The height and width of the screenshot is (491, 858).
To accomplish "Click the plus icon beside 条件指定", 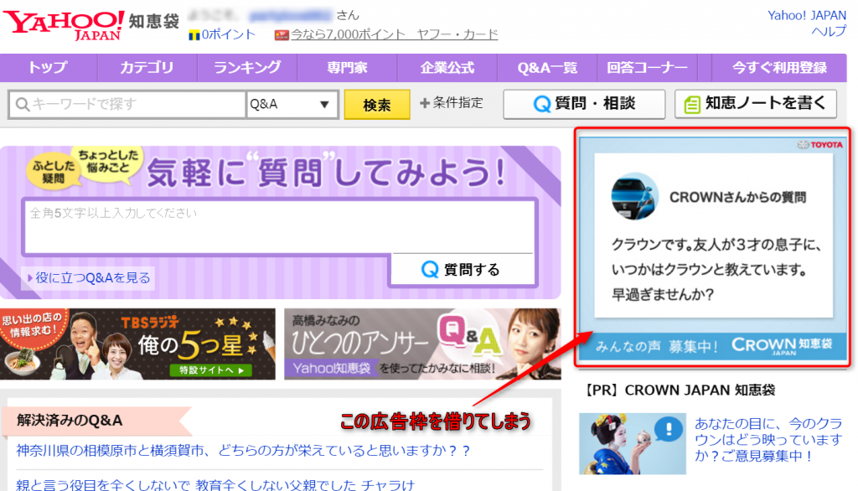I will coord(425,104).
